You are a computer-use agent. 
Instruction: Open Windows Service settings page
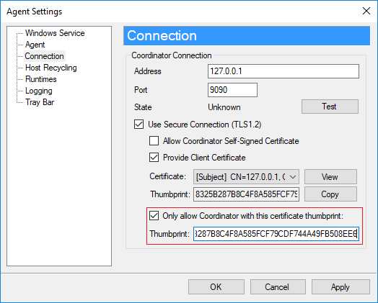[x=55, y=33]
